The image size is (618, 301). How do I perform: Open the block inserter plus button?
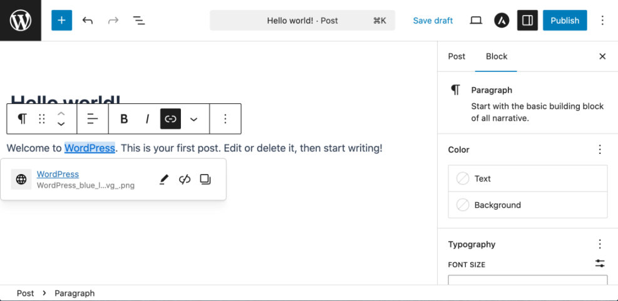(62, 21)
